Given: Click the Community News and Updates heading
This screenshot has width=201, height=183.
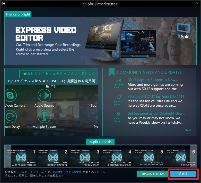Looking at the screenshot, I should point(149,73).
